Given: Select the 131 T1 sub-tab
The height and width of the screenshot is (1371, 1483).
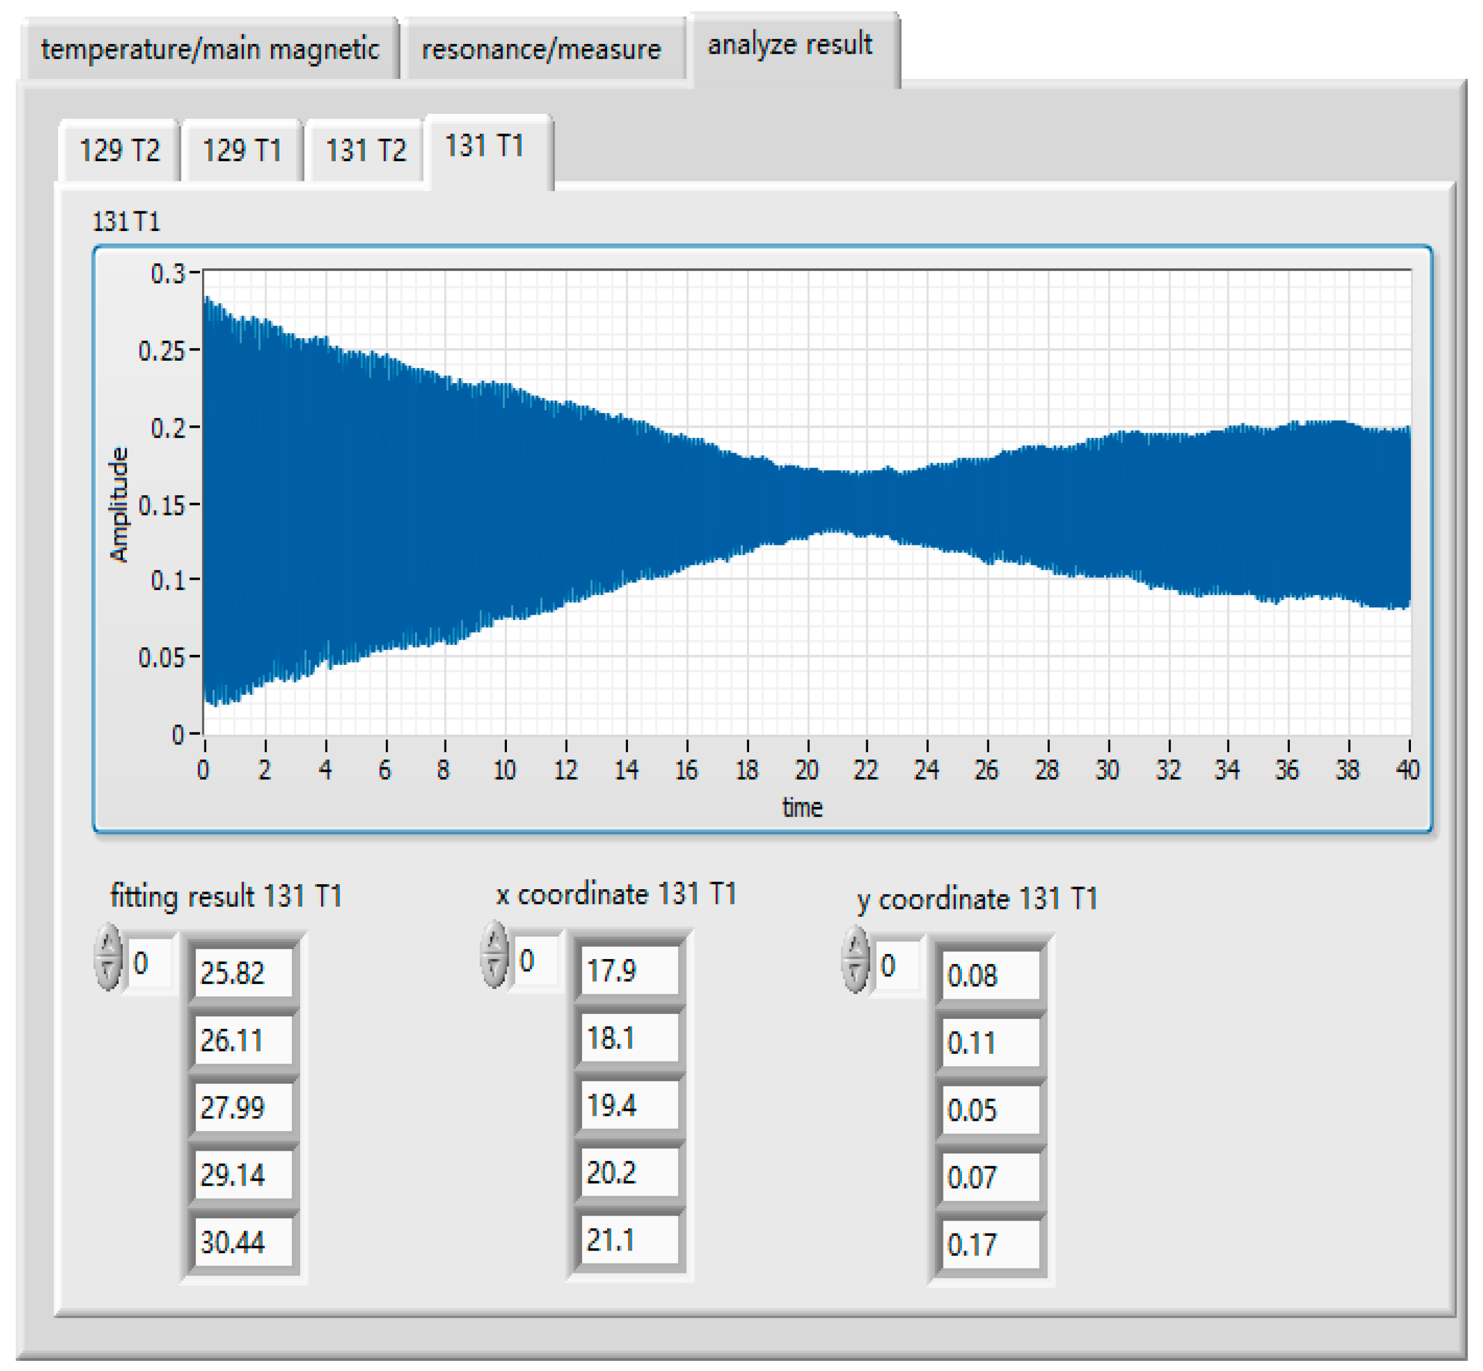Looking at the screenshot, I should 485,146.
